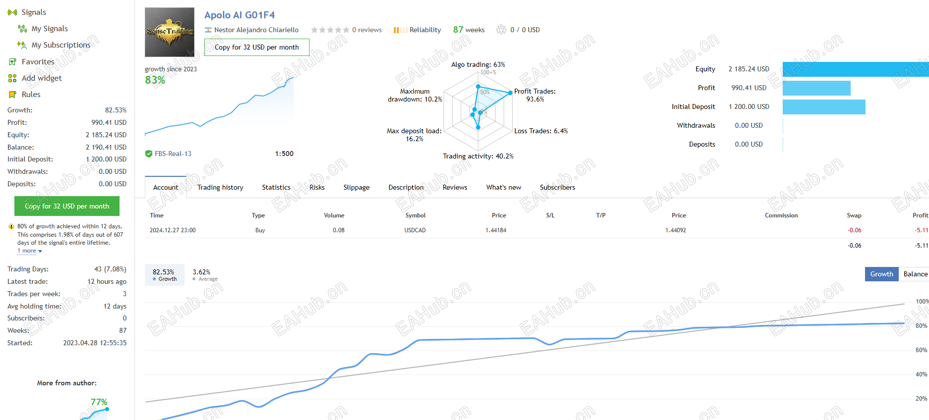Open My Subscriptions icon in sidebar
This screenshot has height=420, width=929.
click(x=22, y=45)
